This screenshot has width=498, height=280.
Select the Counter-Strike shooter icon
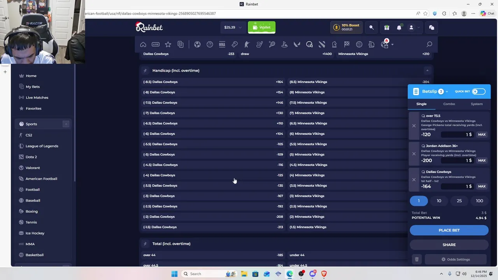tap(247, 44)
